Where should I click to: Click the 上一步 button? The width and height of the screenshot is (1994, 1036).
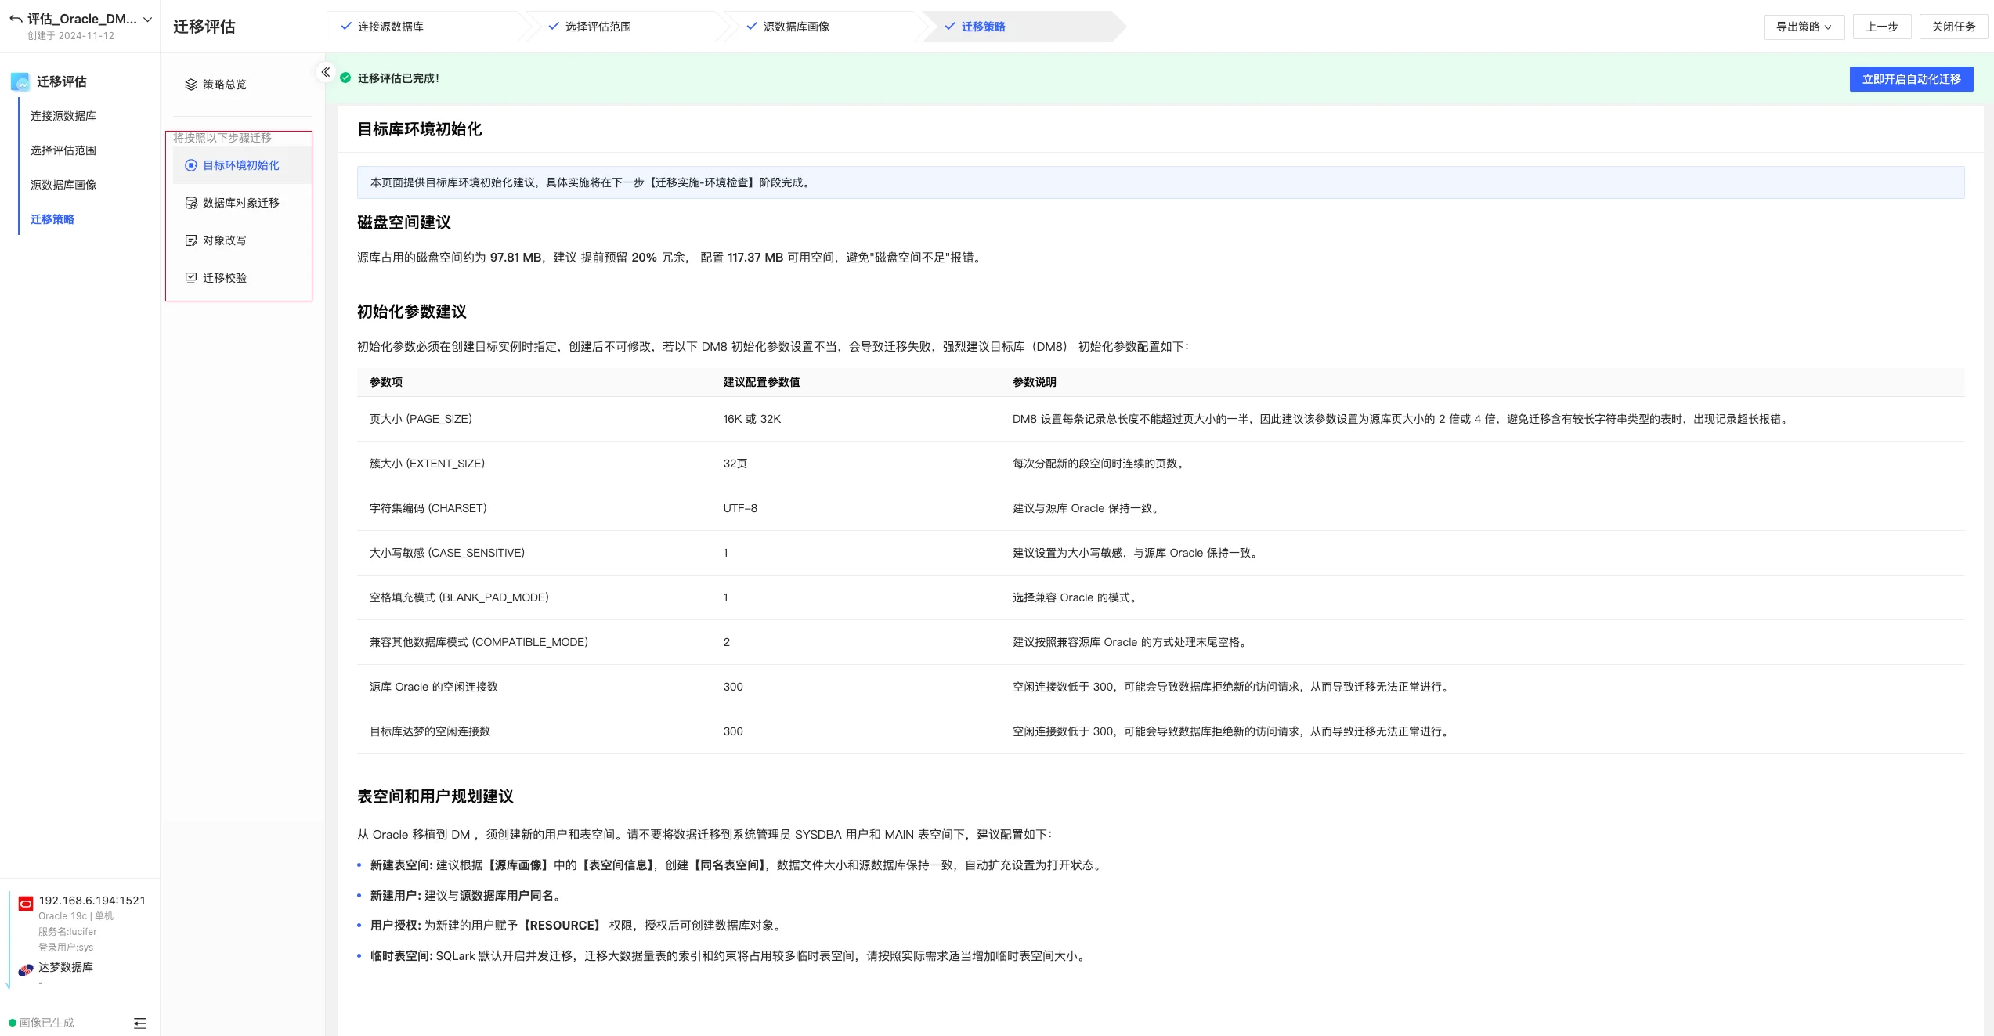click(x=1881, y=27)
